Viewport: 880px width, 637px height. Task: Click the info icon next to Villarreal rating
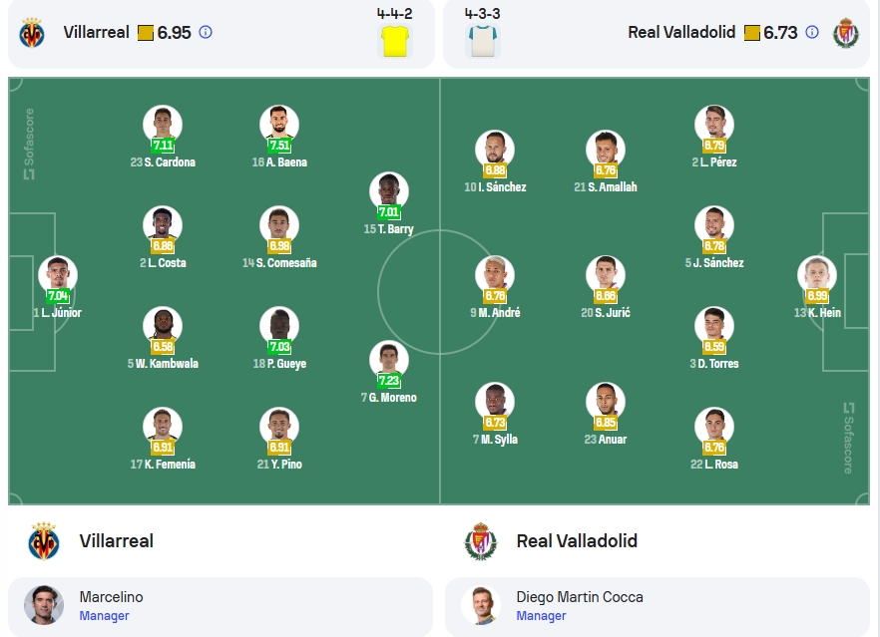[206, 32]
